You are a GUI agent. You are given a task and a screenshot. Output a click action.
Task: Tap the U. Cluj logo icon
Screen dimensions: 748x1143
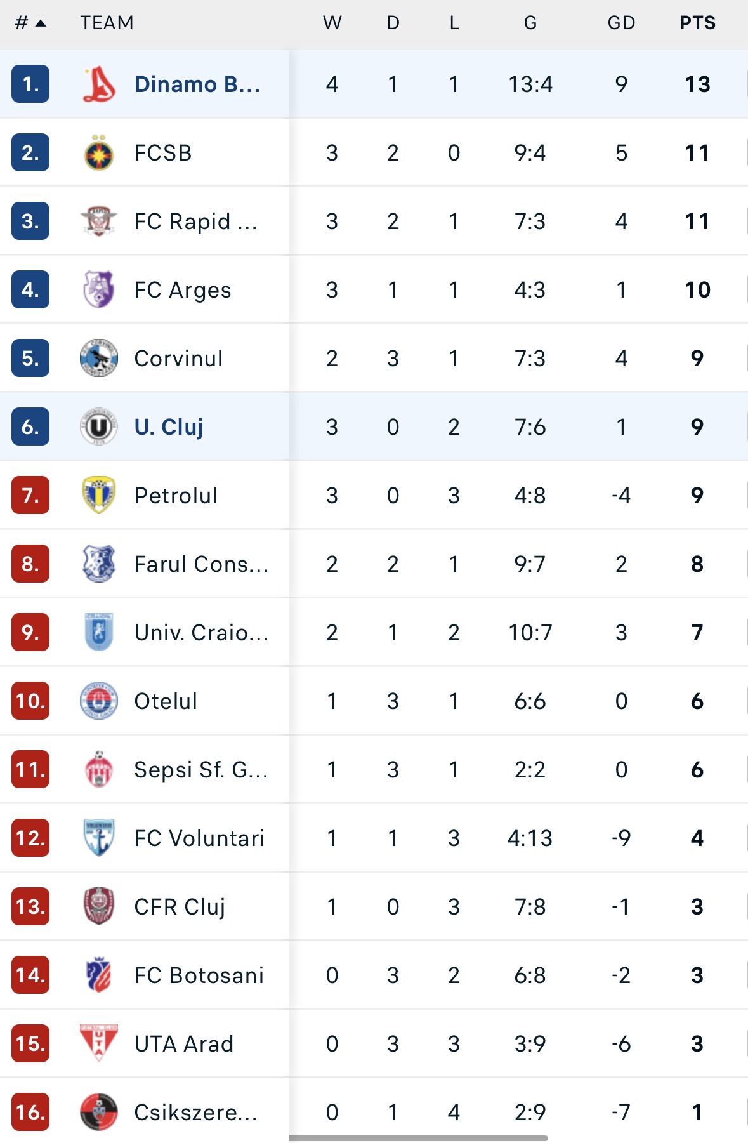99,427
